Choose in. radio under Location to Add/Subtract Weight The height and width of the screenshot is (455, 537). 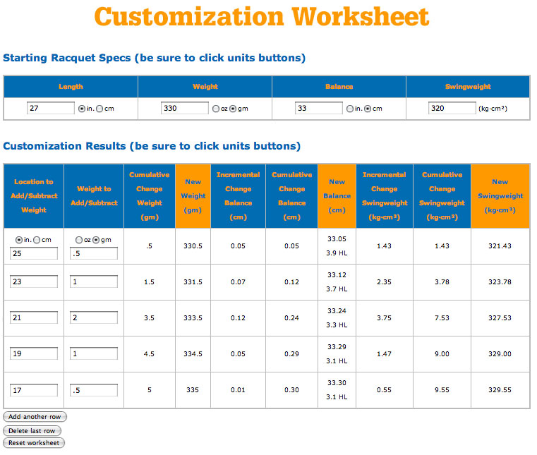(x=19, y=240)
